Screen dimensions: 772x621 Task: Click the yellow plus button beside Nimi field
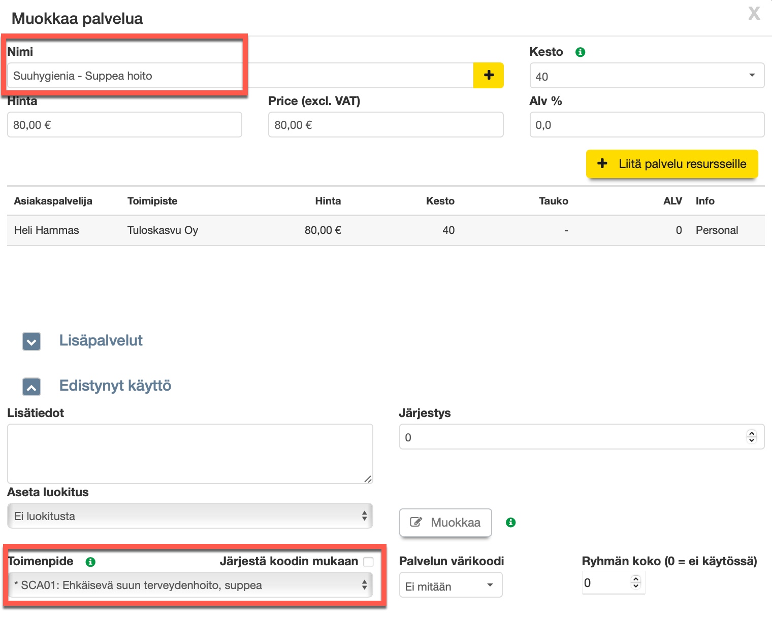coord(488,76)
